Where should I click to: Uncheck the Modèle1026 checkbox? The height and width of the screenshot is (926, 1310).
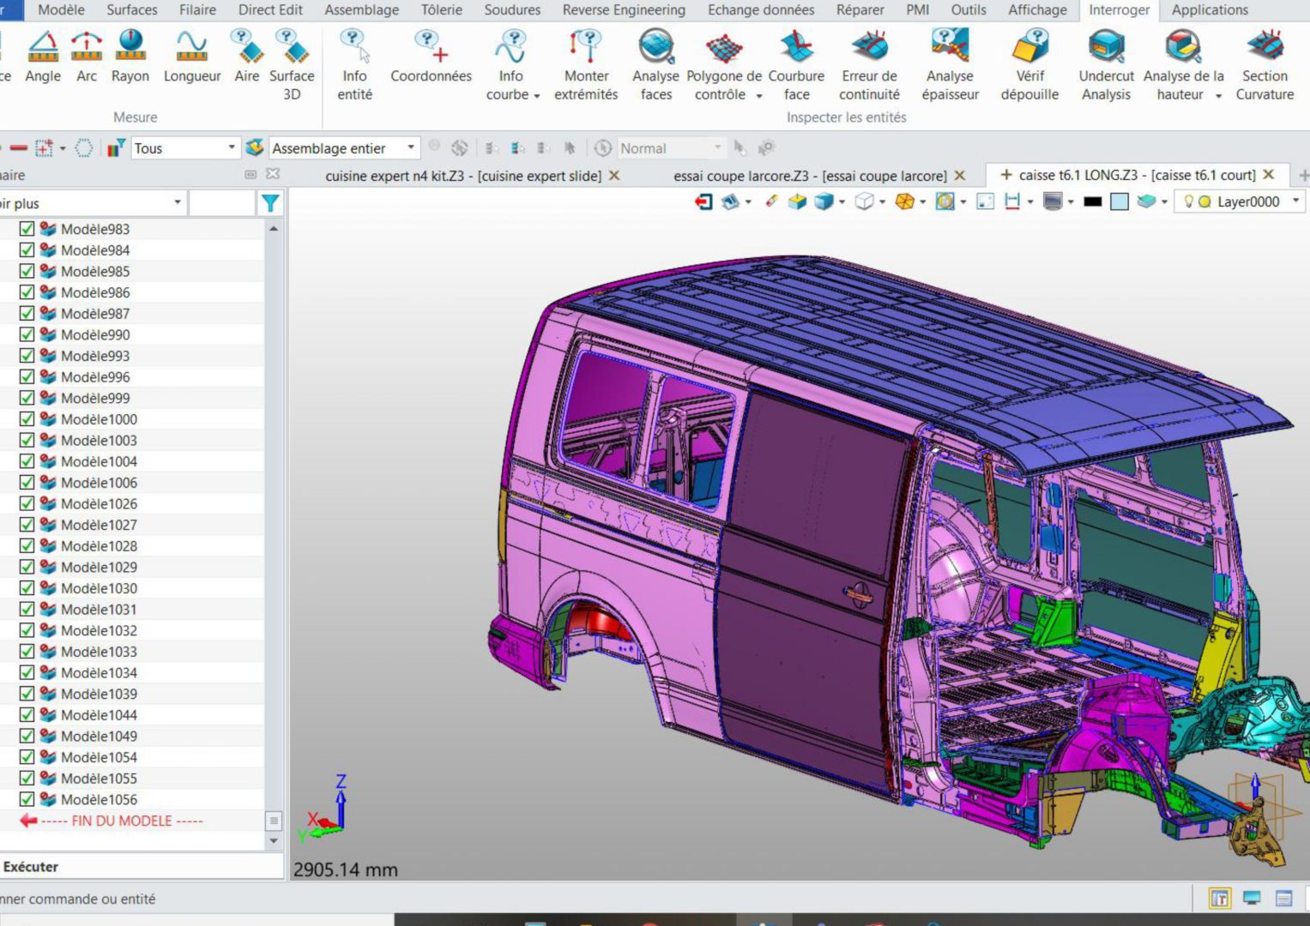[x=27, y=503]
